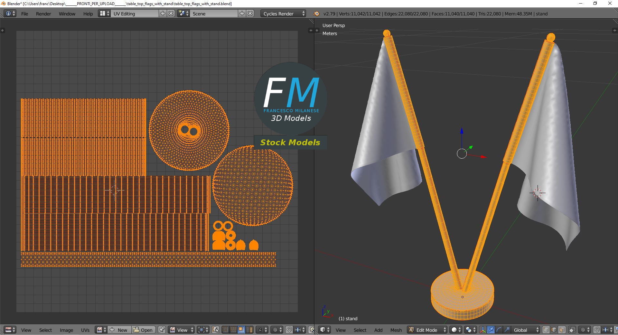
Task: Open the Mesh menu
Action: 396,330
